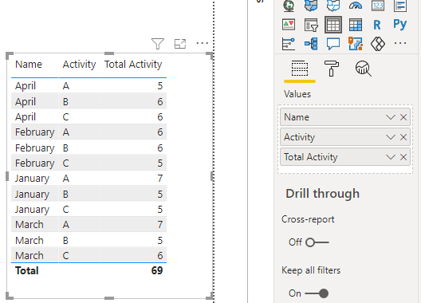Viewport: 421px width, 303px height.
Task: Click the January cell in activity A row
Action: [x=32, y=179]
